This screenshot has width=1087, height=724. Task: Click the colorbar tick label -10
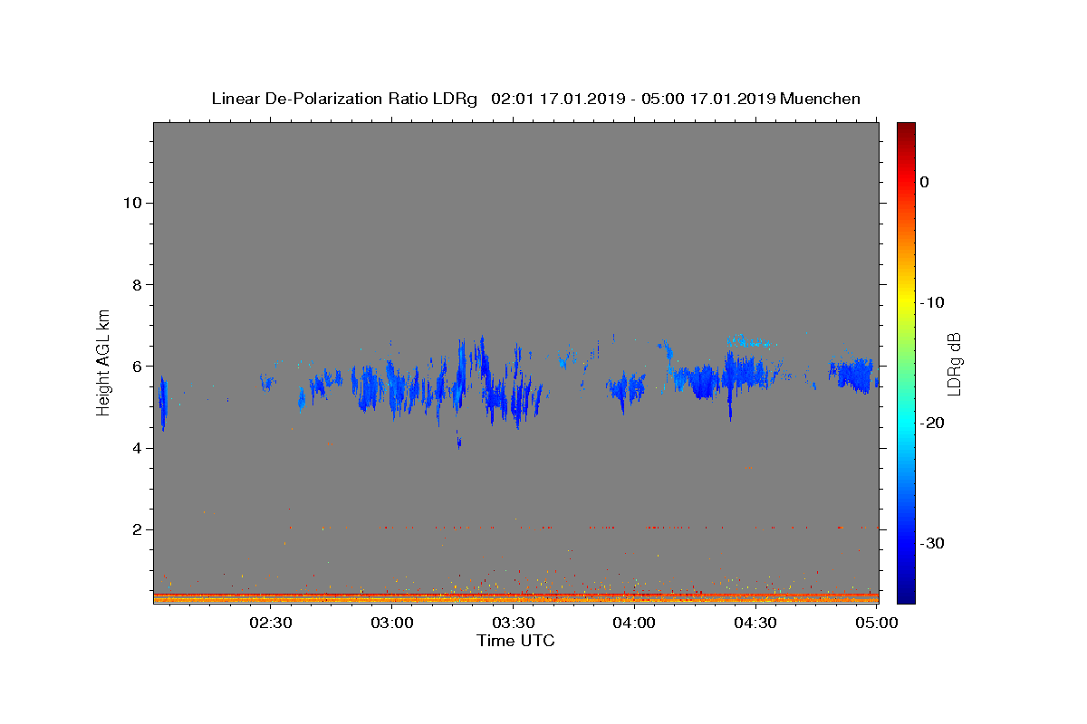pyautogui.click(x=932, y=302)
